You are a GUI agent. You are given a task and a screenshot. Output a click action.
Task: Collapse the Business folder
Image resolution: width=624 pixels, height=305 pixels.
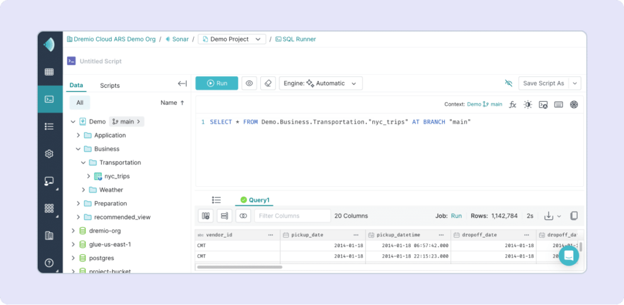[x=79, y=149]
